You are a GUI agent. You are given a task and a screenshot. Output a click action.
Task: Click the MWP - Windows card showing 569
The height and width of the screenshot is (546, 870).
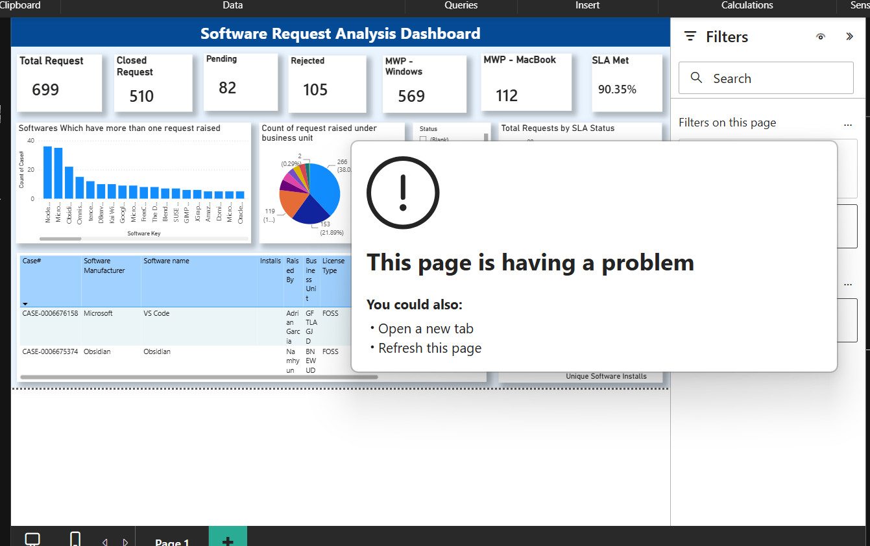pyautogui.click(x=424, y=84)
